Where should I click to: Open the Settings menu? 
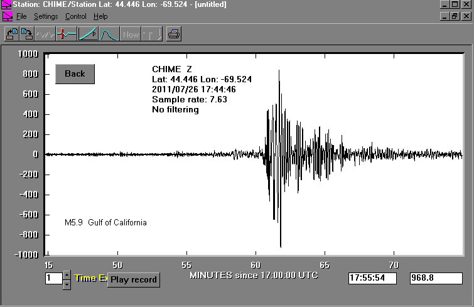pyautogui.click(x=46, y=16)
